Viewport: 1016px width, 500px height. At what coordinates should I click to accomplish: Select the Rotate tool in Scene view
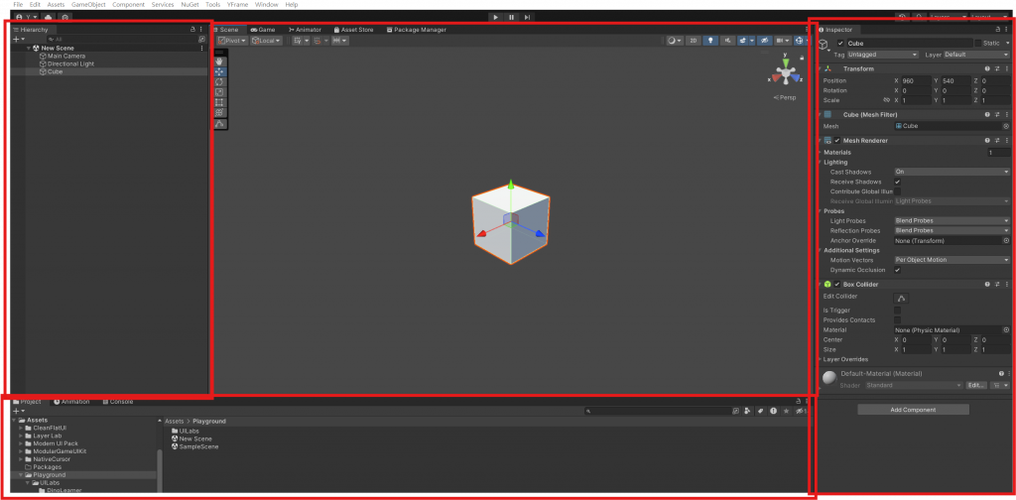219,81
